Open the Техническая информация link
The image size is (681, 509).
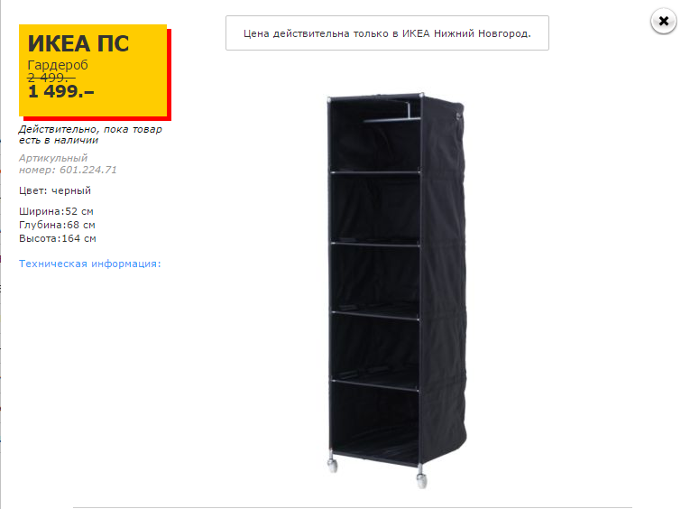click(x=90, y=264)
